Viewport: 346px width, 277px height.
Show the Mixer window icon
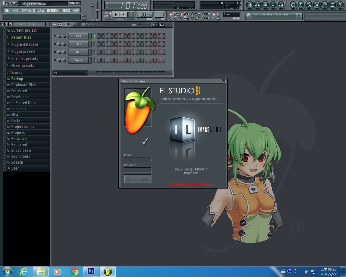(281, 5)
